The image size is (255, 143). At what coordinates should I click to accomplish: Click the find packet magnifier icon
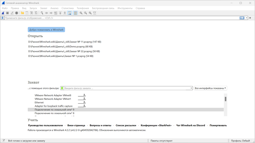42,13
